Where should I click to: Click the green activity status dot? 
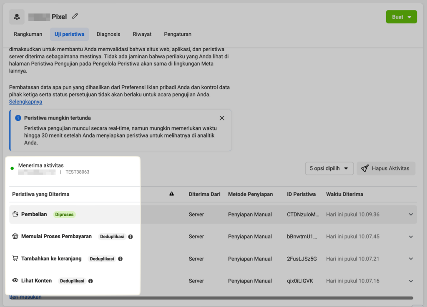(x=12, y=168)
